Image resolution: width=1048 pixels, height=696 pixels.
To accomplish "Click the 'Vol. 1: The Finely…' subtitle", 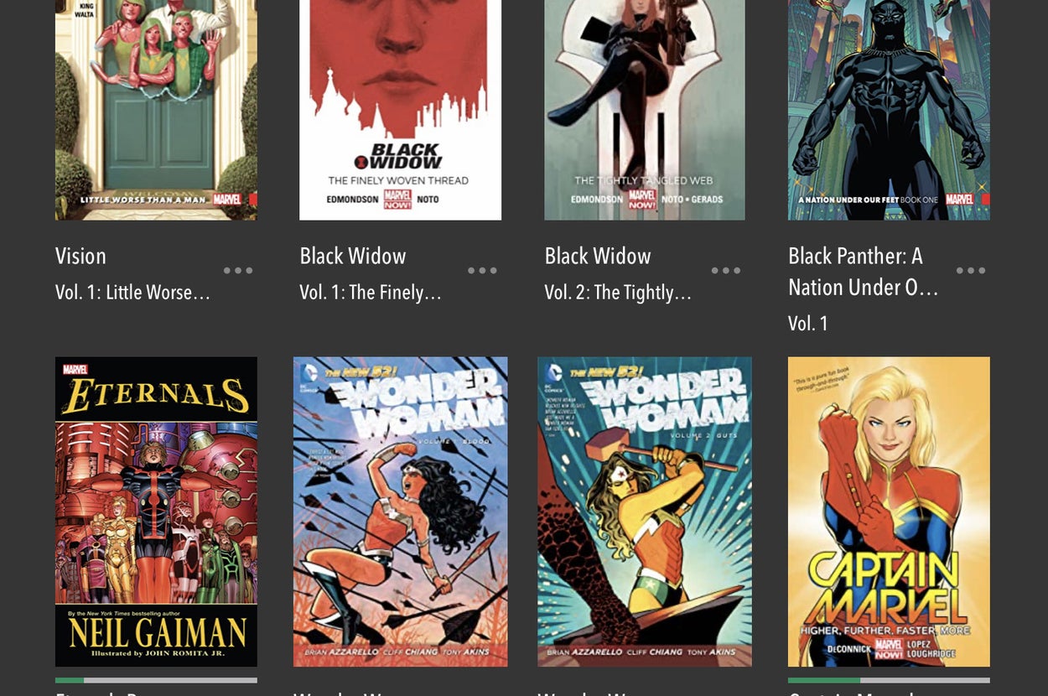I will (370, 293).
